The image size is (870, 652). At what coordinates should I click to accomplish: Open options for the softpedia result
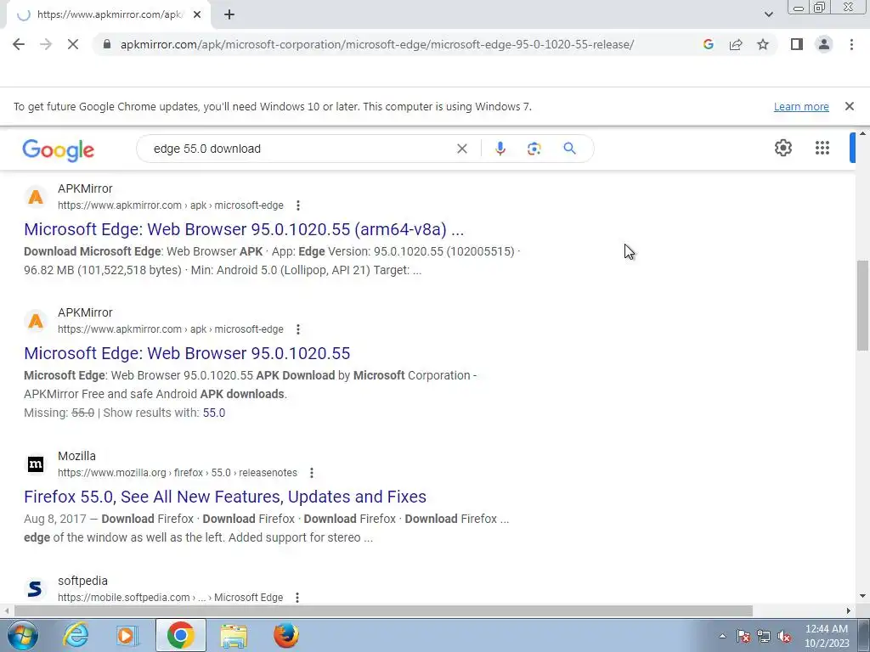[297, 597]
